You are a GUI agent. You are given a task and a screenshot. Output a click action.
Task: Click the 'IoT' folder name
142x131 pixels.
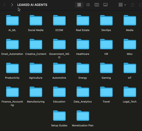130,78
